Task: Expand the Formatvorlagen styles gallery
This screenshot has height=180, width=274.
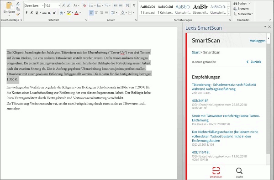Action: click(229, 13)
